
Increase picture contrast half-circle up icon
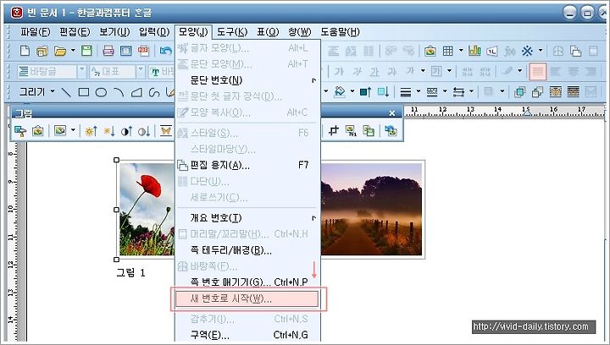(126, 131)
